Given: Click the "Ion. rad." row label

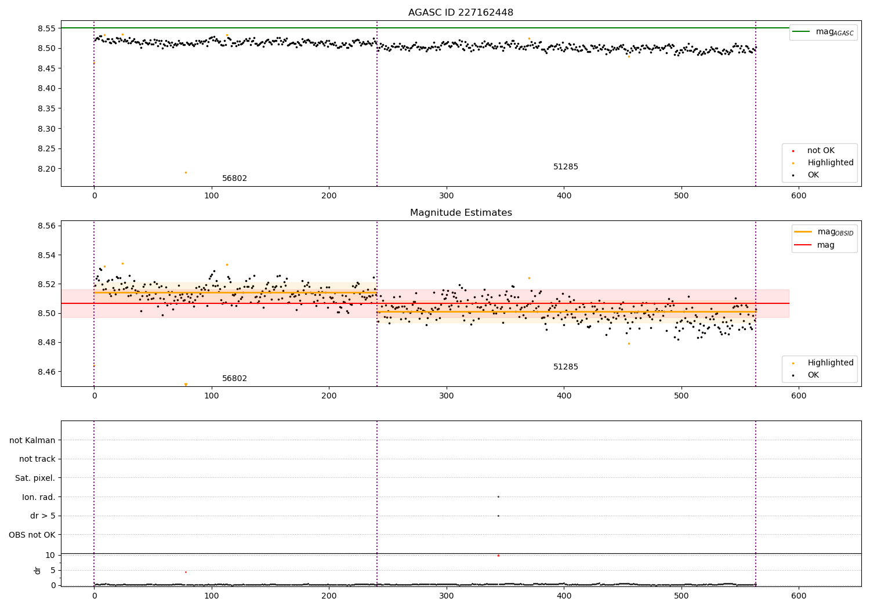Looking at the screenshot, I should (x=39, y=497).
